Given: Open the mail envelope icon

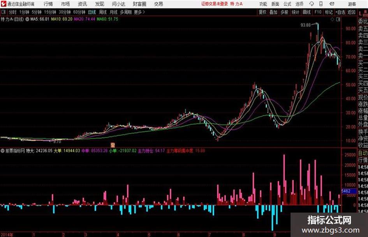Looking at the screenshot, I should [x=332, y=4].
